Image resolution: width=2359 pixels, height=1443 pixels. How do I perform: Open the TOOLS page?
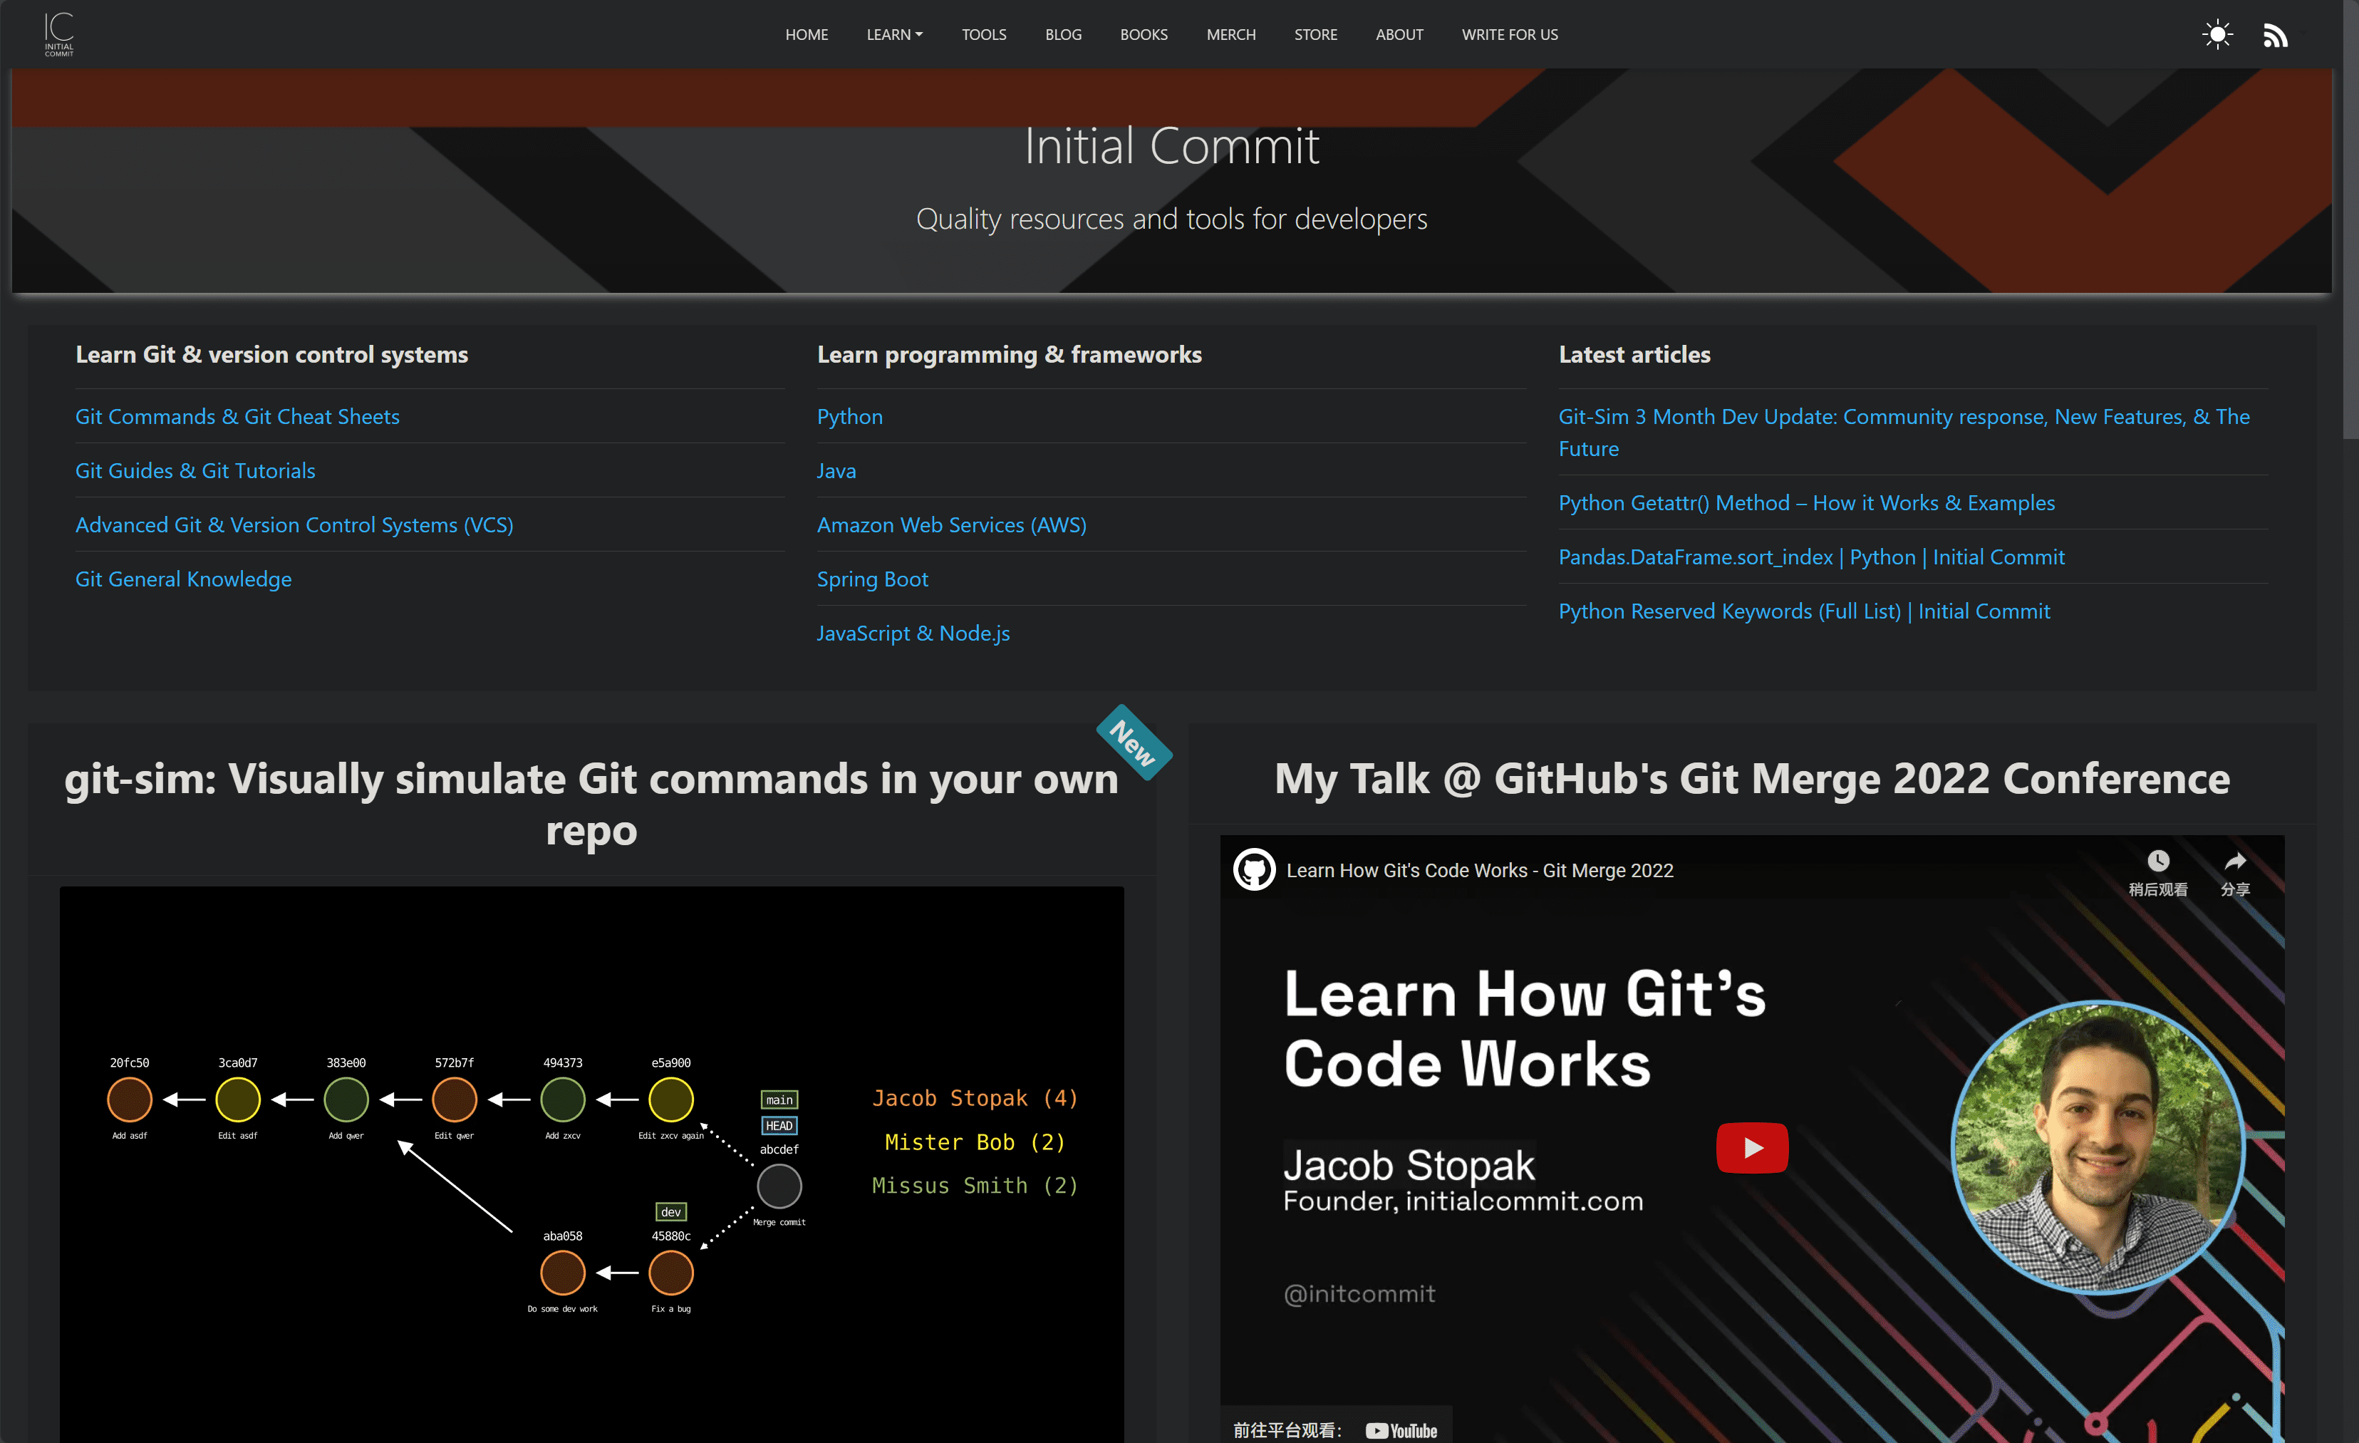pyautogui.click(x=983, y=33)
